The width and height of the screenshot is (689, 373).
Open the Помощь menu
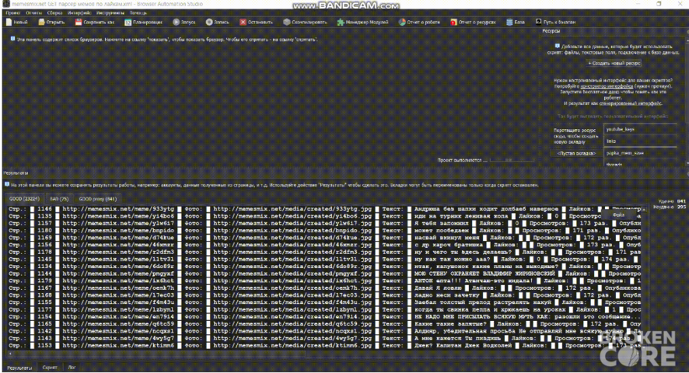pyautogui.click(x=138, y=12)
